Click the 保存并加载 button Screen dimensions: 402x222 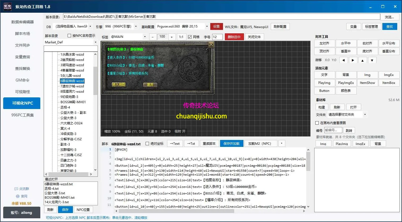coord(231,143)
